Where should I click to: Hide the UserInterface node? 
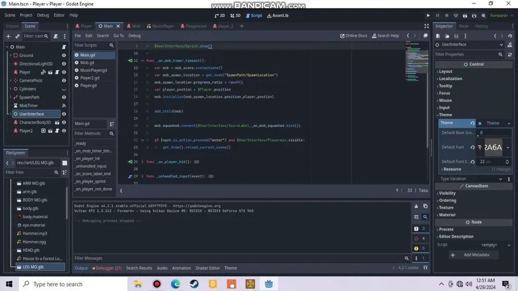(x=64, y=114)
